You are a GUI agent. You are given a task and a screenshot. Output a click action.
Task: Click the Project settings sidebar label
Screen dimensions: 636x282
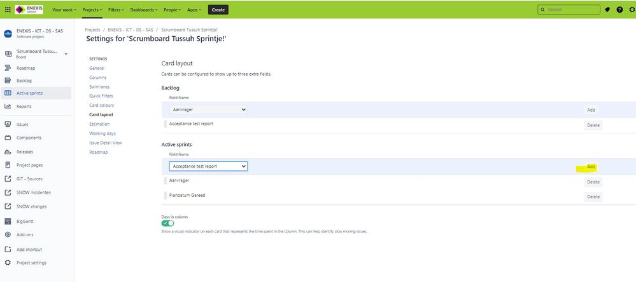coord(32,263)
